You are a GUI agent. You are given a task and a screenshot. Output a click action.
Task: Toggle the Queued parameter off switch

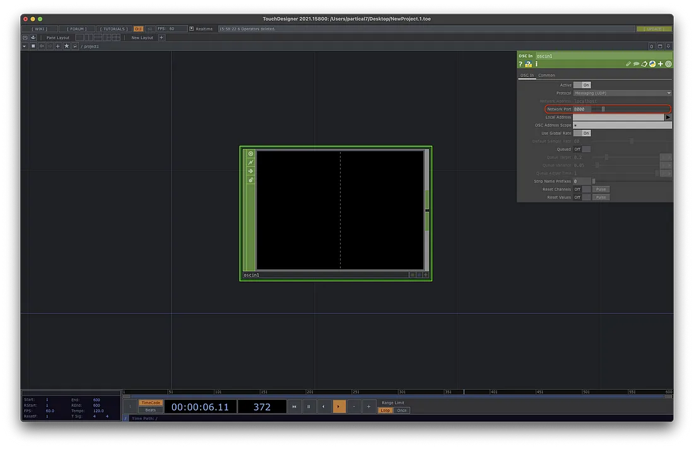582,149
